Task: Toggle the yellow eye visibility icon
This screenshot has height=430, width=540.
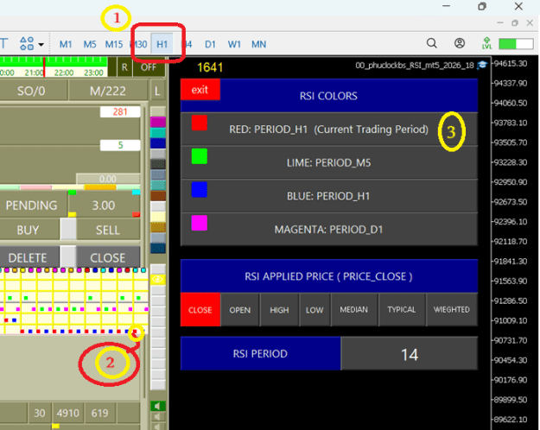Action: tap(158, 279)
